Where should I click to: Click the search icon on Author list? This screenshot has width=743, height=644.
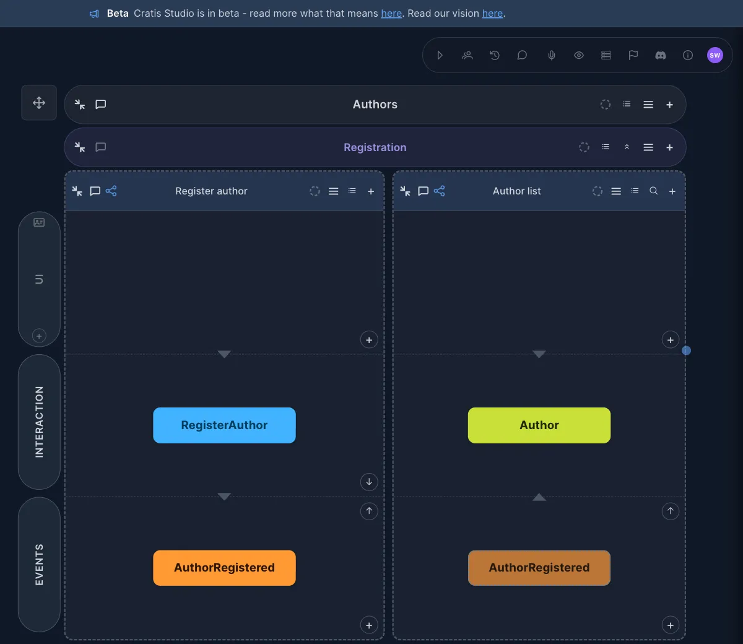pos(653,191)
